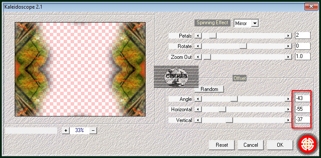Screen dimensions: 321x158
Task: Select the Petals value field
Action: pyautogui.click(x=302, y=35)
